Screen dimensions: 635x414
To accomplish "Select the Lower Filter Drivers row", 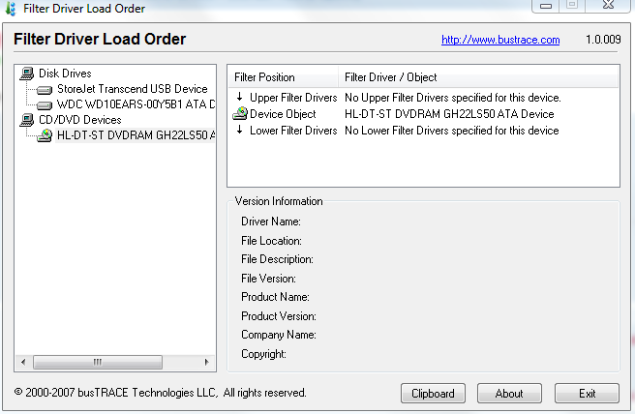I will [423, 131].
